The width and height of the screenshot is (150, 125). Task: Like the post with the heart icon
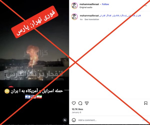pyautogui.click(x=74, y=103)
